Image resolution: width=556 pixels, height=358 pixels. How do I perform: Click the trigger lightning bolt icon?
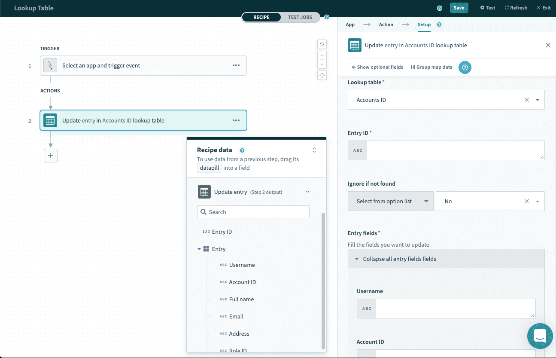tap(50, 65)
